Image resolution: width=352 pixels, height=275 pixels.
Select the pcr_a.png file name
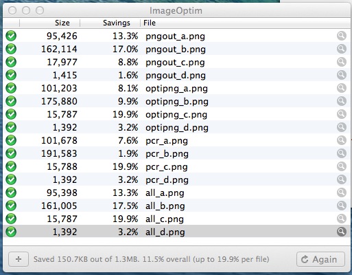[167, 141]
